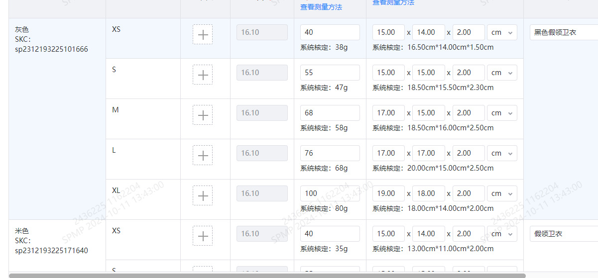
Task: Edit height 2.00 in gray XS row
Action: click(x=469, y=32)
